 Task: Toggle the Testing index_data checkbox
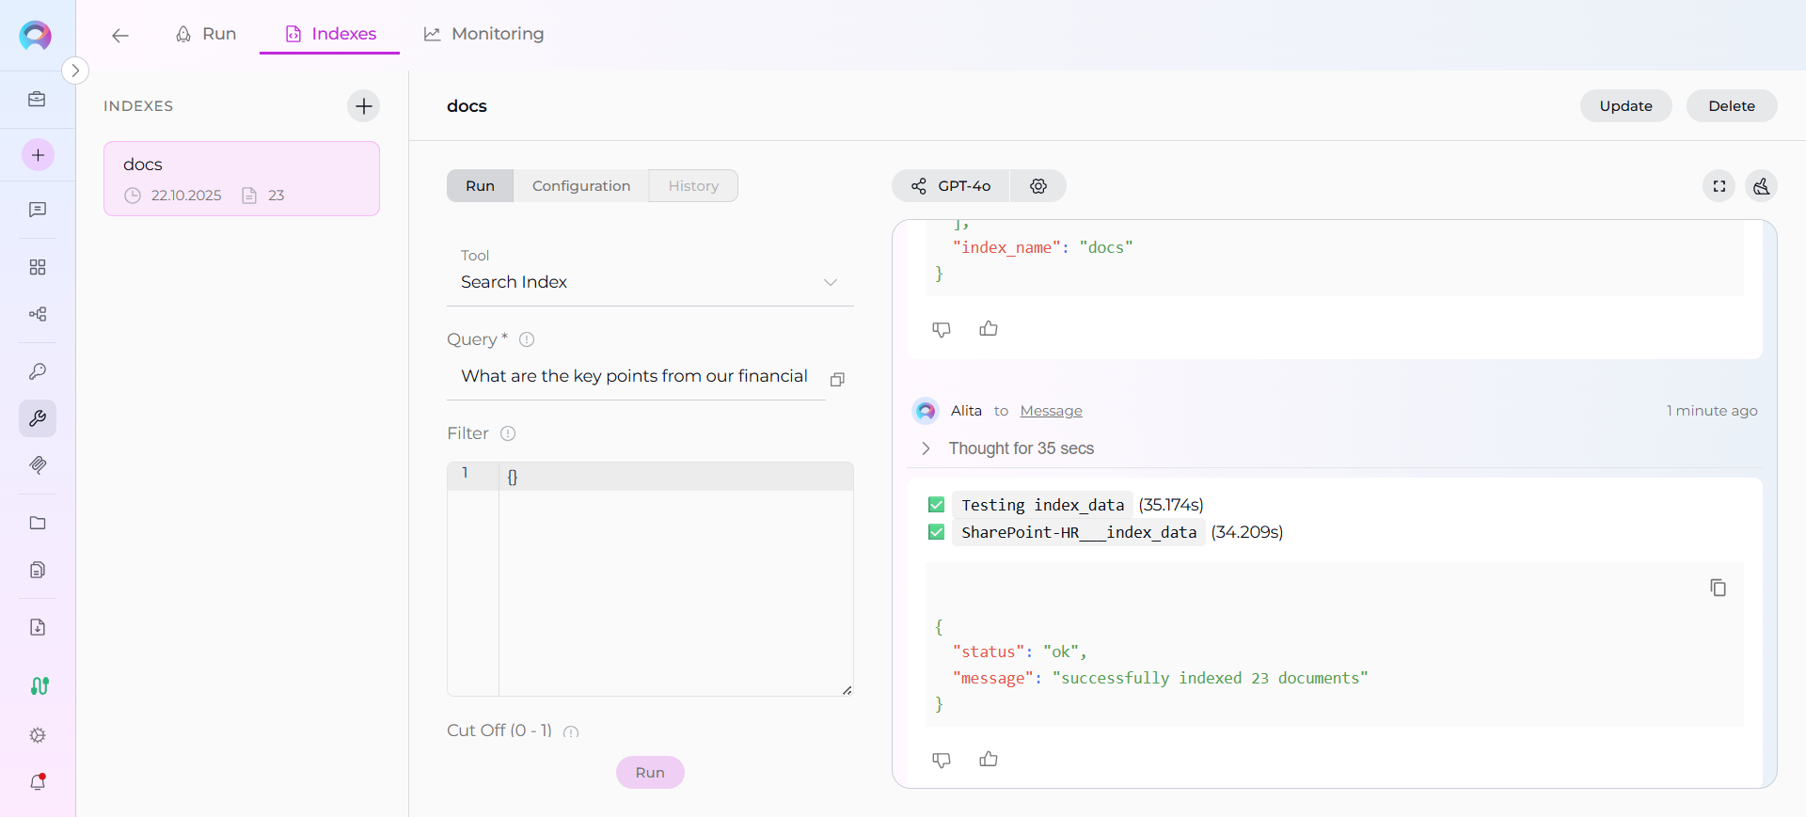pos(936,505)
